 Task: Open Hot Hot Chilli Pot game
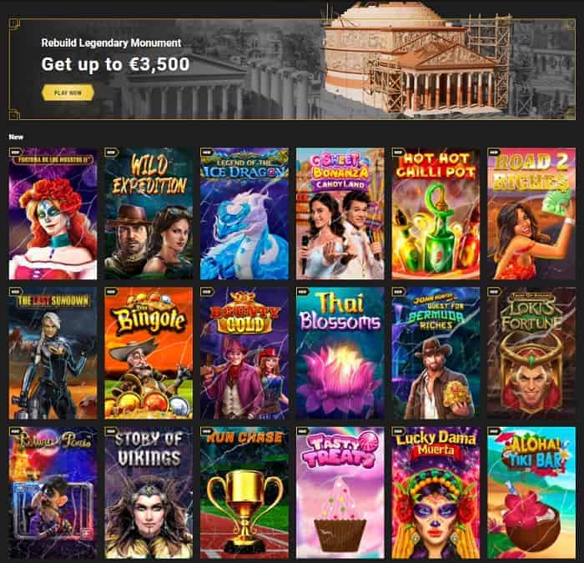tap(435, 214)
